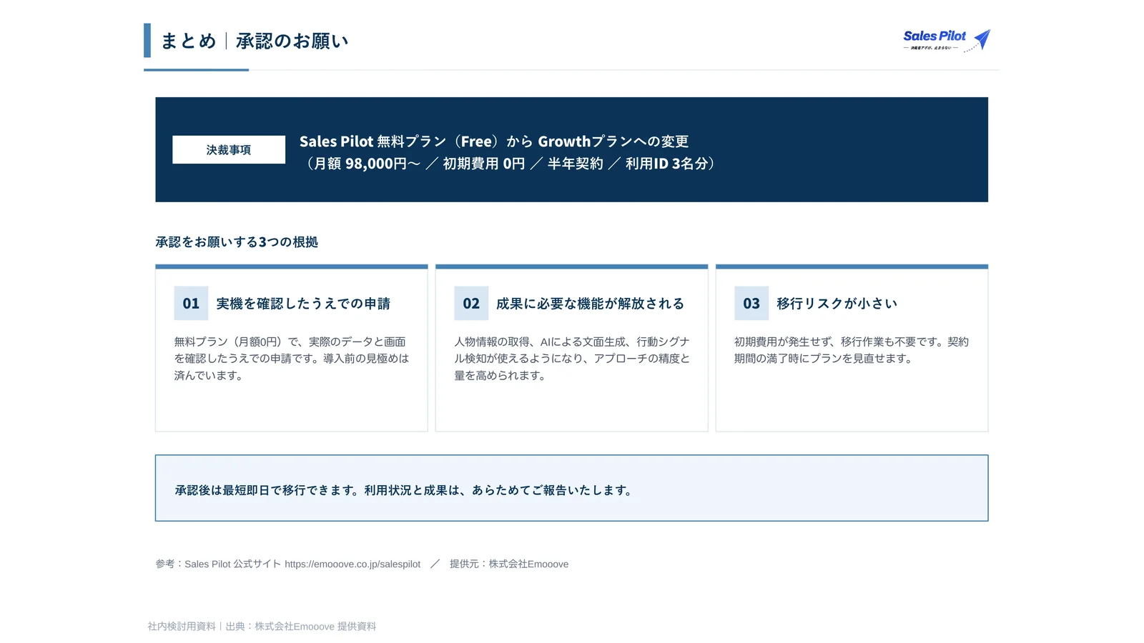The height and width of the screenshot is (643, 1144).
Task: Click the note 承認後は最短即日で移行できます
Action: point(405,490)
